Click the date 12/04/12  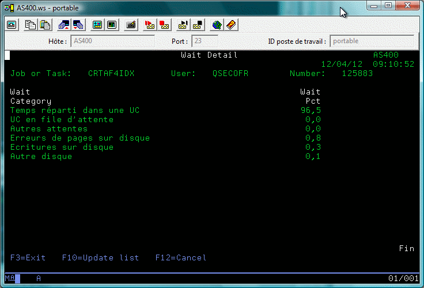[x=342, y=65]
